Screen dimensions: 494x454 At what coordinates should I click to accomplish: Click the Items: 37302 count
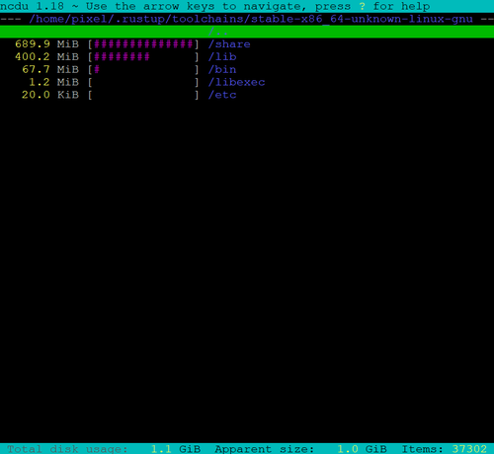[445, 449]
